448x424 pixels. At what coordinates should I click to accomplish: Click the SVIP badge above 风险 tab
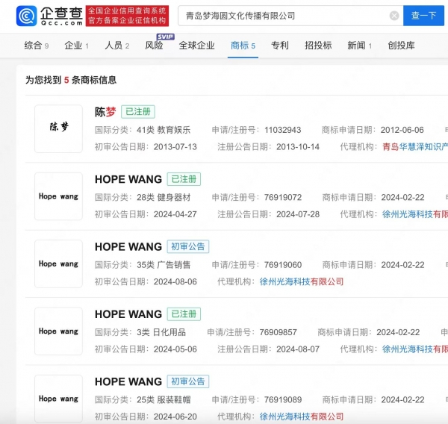tap(165, 36)
